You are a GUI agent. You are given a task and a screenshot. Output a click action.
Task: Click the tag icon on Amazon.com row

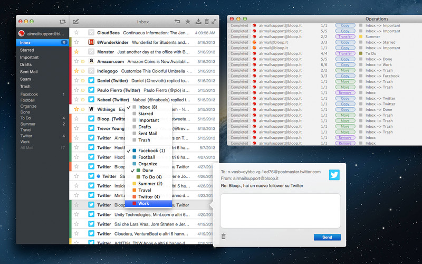(83, 61)
